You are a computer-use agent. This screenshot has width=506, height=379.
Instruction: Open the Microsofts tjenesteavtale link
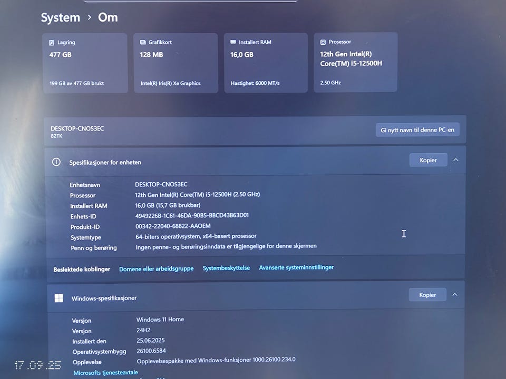pyautogui.click(x=105, y=373)
